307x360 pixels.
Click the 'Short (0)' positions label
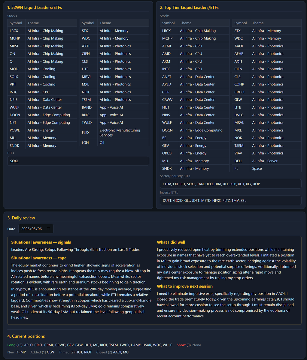point(183,345)
